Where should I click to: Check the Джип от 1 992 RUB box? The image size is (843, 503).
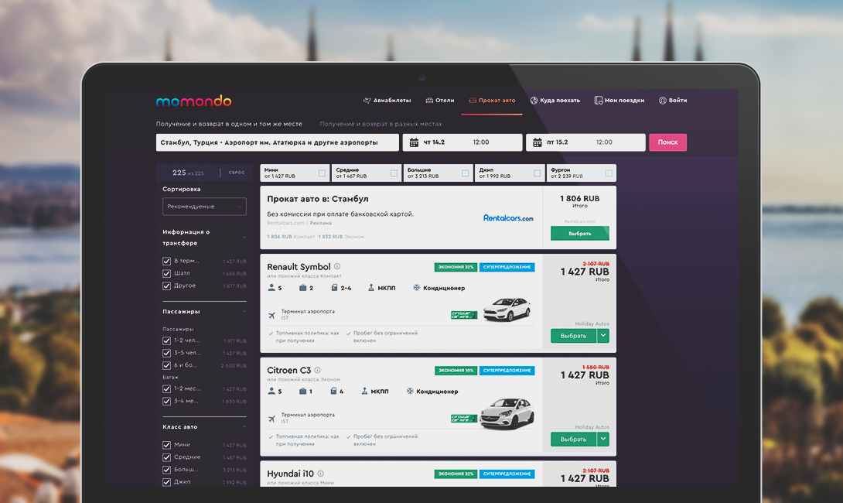tap(537, 173)
